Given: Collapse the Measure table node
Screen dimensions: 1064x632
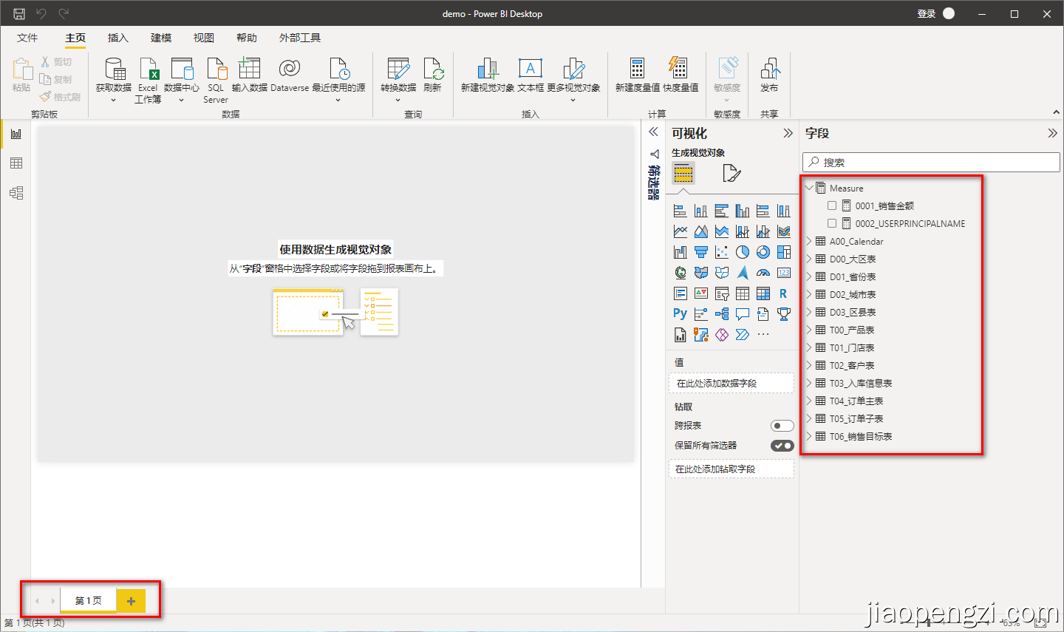Looking at the screenshot, I should click(x=809, y=188).
